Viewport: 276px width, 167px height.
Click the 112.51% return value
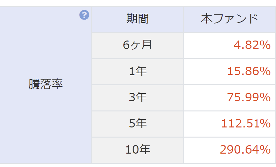[x=246, y=124]
